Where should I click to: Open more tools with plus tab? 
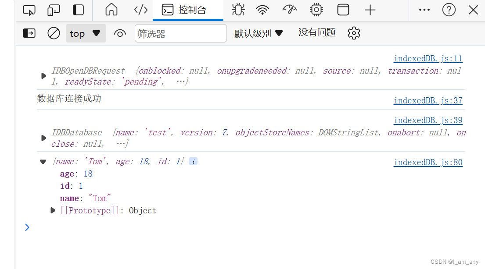(370, 10)
